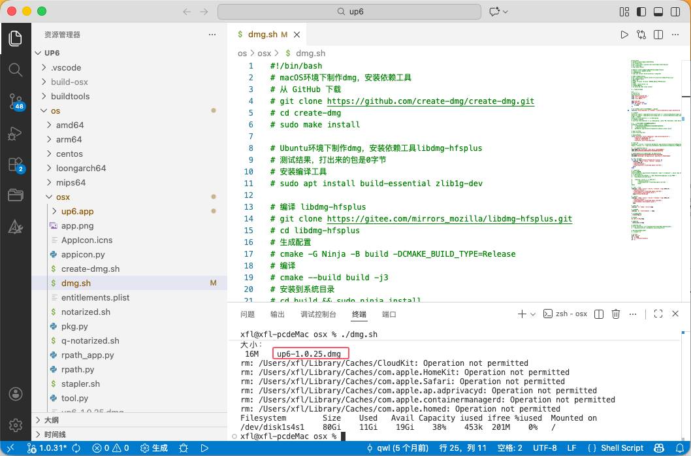
Task: Maximize the terminal panel size
Action: (x=658, y=314)
